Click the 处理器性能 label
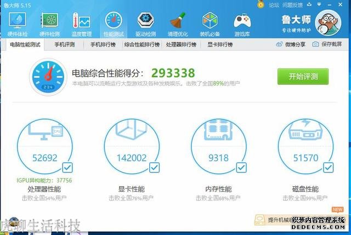This screenshot has height=235, width=351. coord(44,189)
